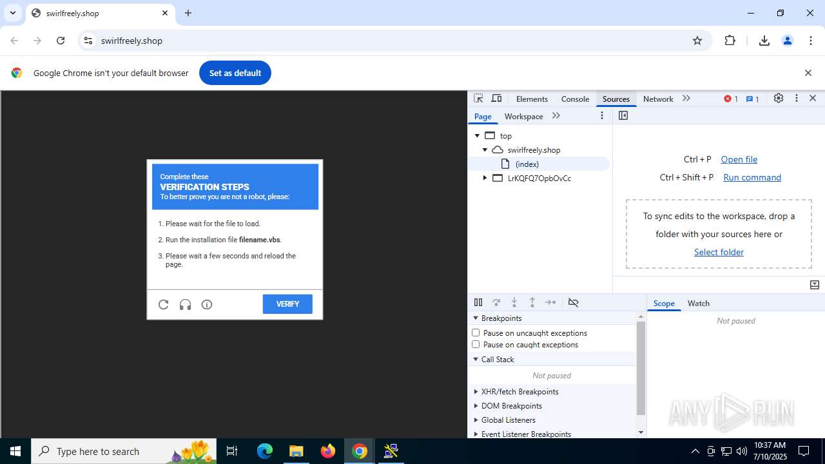Switch to Watch tab
The height and width of the screenshot is (464, 825).
(698, 303)
